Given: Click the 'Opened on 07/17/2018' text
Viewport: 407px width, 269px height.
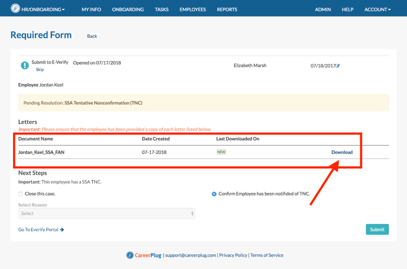Looking at the screenshot, I should (97, 63).
